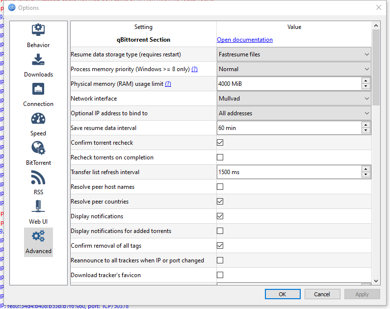This screenshot has height=309, width=390.
Task: Click the Web UI label in sidebar
Action: tap(38, 222)
